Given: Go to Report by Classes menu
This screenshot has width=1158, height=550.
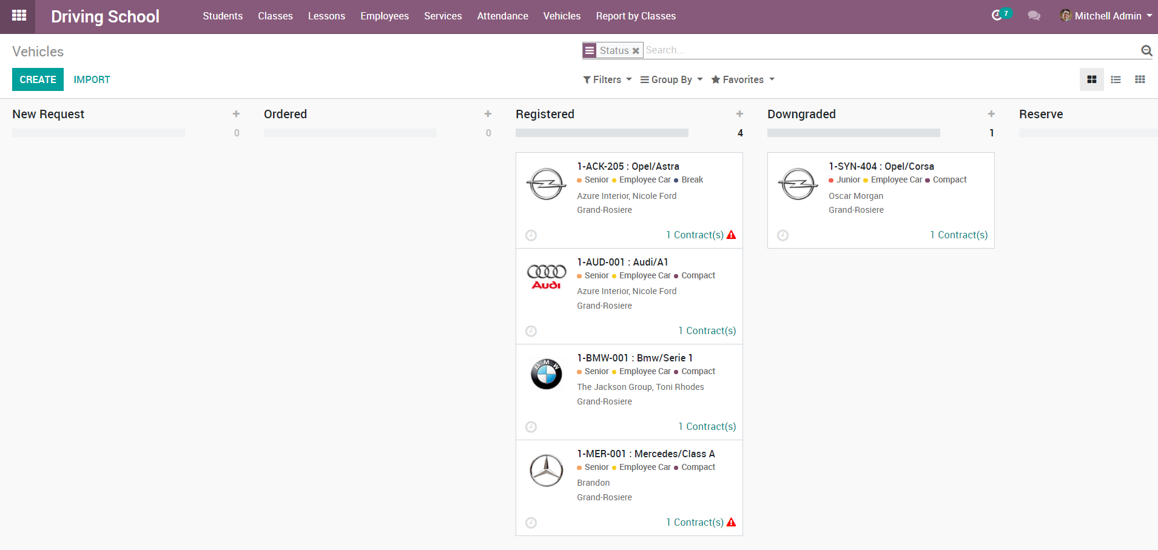Looking at the screenshot, I should [x=635, y=16].
